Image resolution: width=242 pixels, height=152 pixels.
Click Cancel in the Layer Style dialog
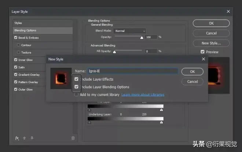211,33
